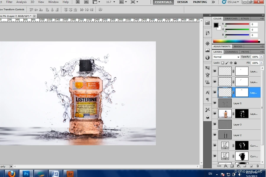Select the Design workspace button

182,2
